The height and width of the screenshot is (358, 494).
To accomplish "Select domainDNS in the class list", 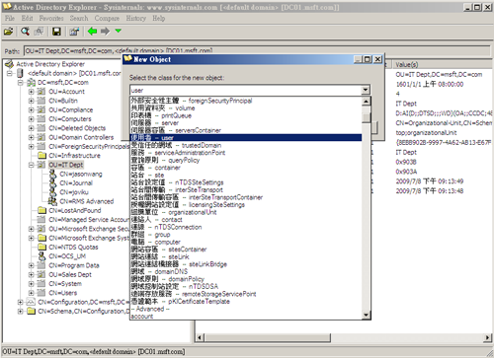I will tap(246, 271).
